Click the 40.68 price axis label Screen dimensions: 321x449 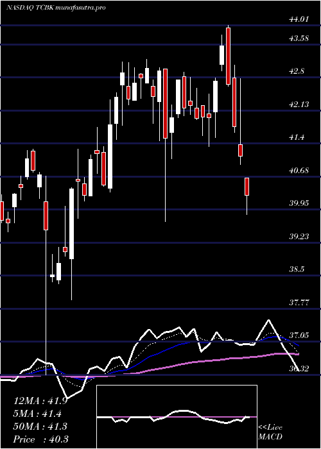(299, 171)
